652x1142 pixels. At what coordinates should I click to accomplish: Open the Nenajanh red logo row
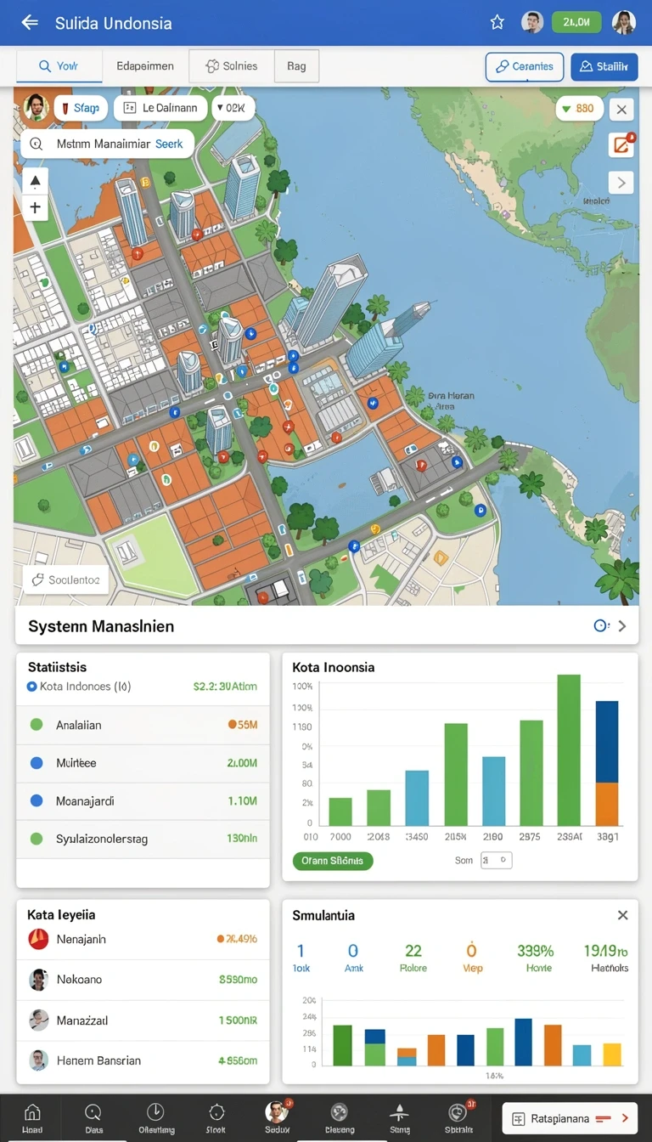click(x=143, y=939)
